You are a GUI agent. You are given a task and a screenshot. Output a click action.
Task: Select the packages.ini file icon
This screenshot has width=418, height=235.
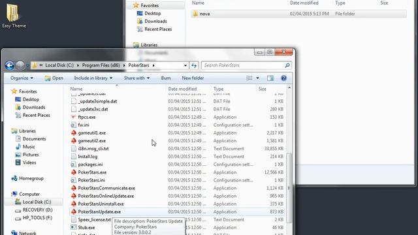(74, 164)
